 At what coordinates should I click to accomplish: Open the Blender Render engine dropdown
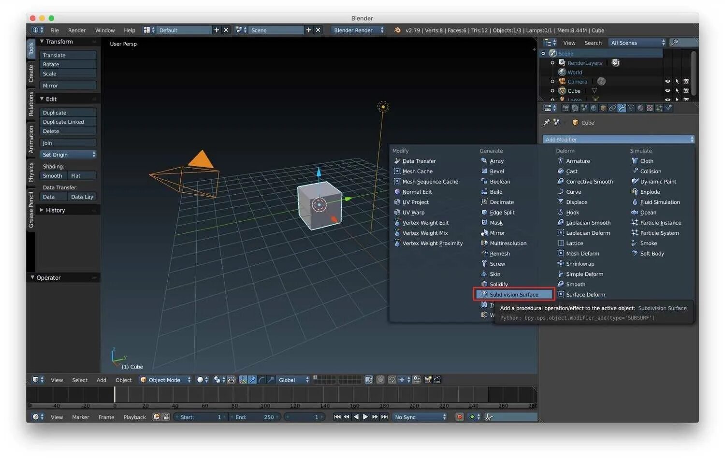[x=358, y=30]
